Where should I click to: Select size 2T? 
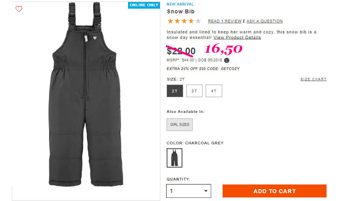pos(175,91)
